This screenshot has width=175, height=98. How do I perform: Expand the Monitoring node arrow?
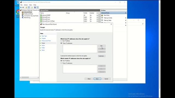(x=21, y=18)
